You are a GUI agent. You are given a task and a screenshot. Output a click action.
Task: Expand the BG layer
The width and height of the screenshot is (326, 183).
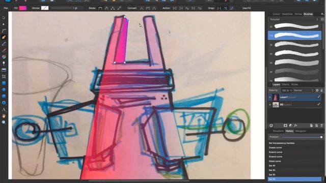pyautogui.click(x=270, y=105)
